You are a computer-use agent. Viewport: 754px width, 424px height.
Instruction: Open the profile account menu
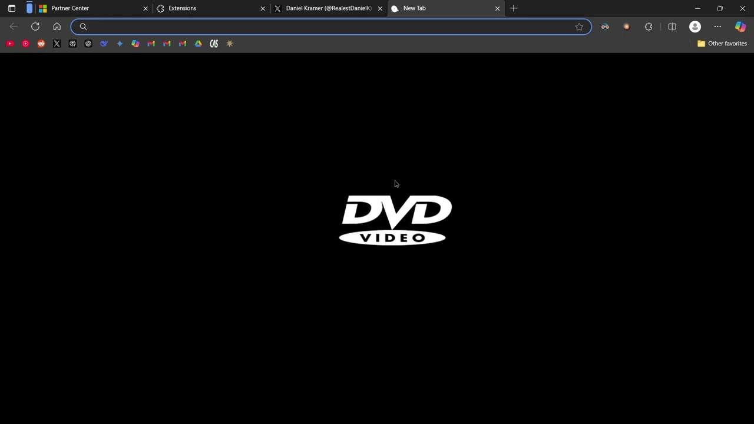click(x=695, y=26)
